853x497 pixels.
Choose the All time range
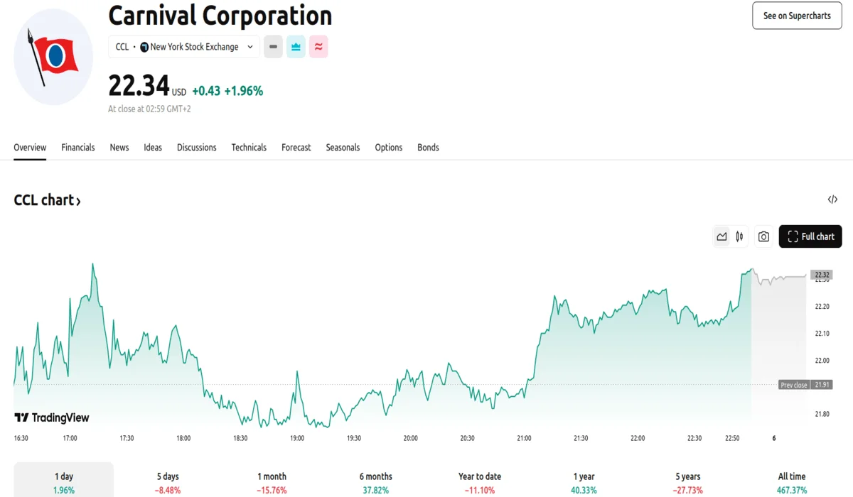791,482
